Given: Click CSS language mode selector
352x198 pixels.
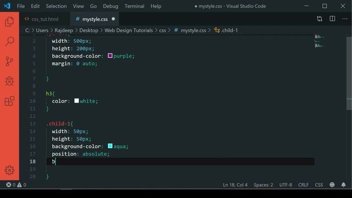Looking at the screenshot, I should click(319, 185).
